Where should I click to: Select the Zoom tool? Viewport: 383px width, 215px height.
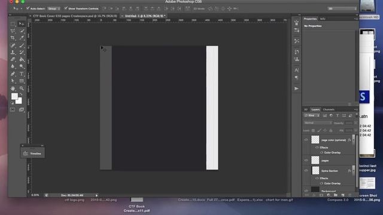[22, 88]
